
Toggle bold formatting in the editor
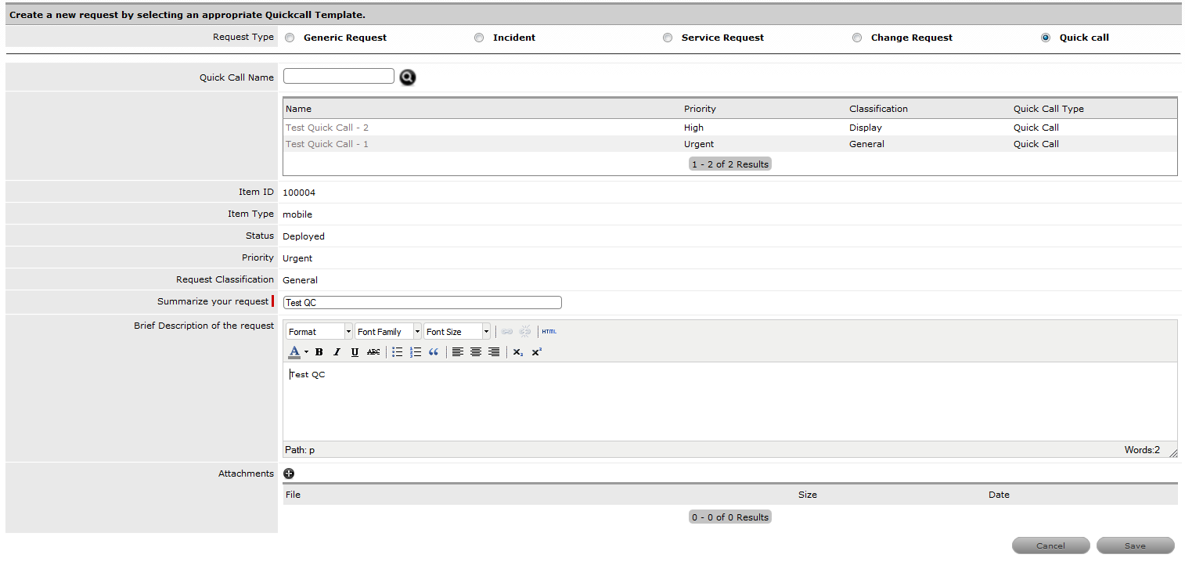tap(319, 352)
